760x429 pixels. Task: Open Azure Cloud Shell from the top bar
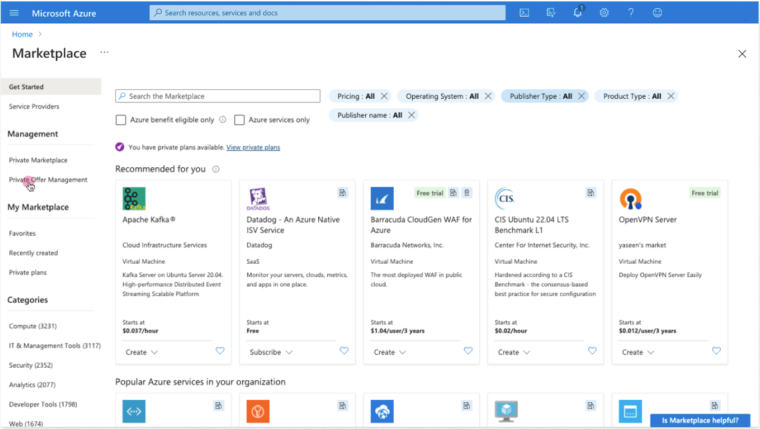(x=524, y=12)
